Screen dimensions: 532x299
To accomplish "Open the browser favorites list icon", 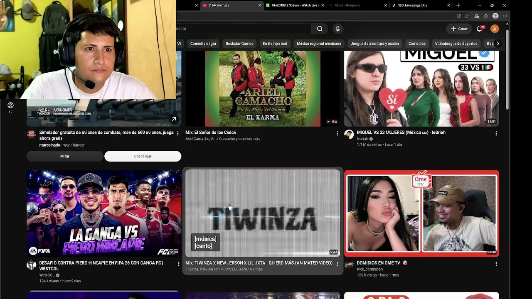I will click(x=486, y=16).
